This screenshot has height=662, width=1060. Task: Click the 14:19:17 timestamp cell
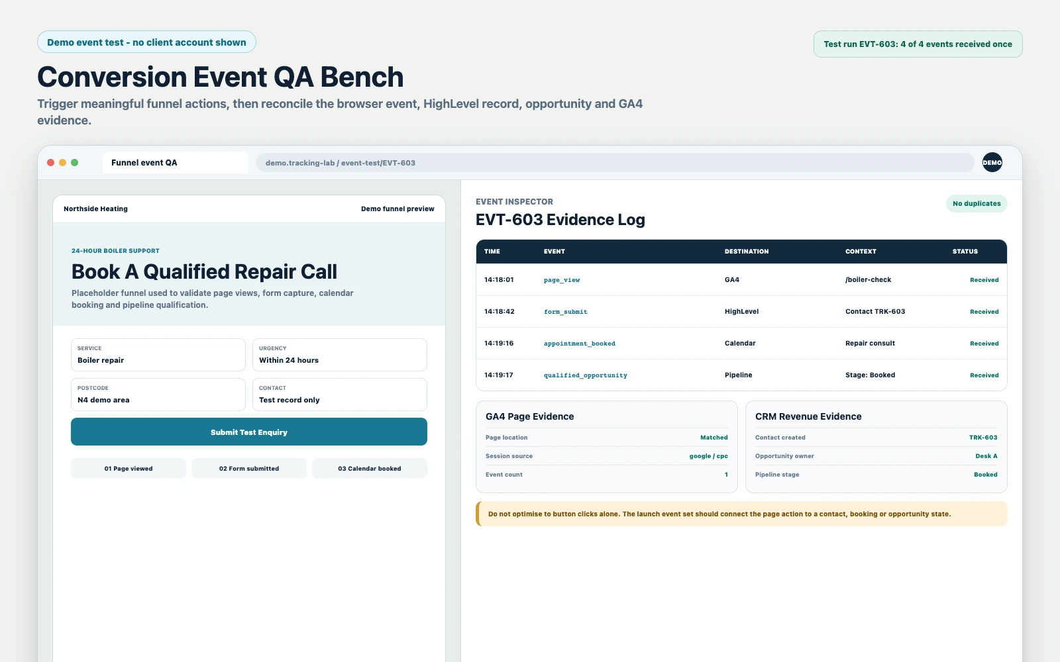[x=499, y=375]
